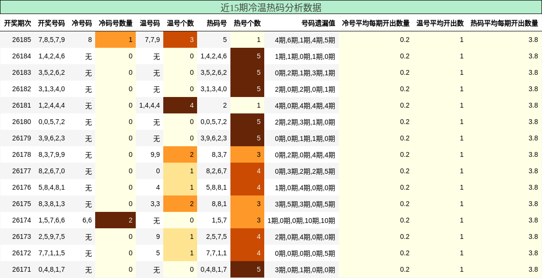Click warm numbers 7,7,9
The image size is (542, 278).
(x=153, y=40)
